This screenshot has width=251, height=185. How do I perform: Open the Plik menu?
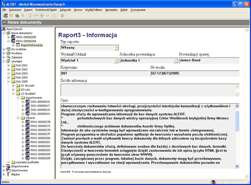pos(4,10)
